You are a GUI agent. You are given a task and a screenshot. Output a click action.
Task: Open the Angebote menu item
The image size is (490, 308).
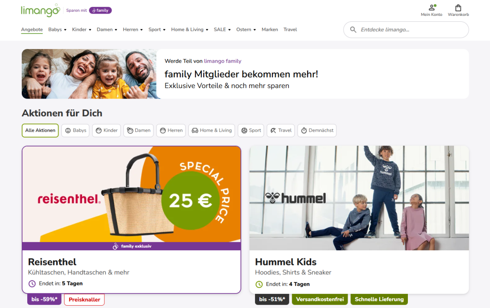[32, 30]
